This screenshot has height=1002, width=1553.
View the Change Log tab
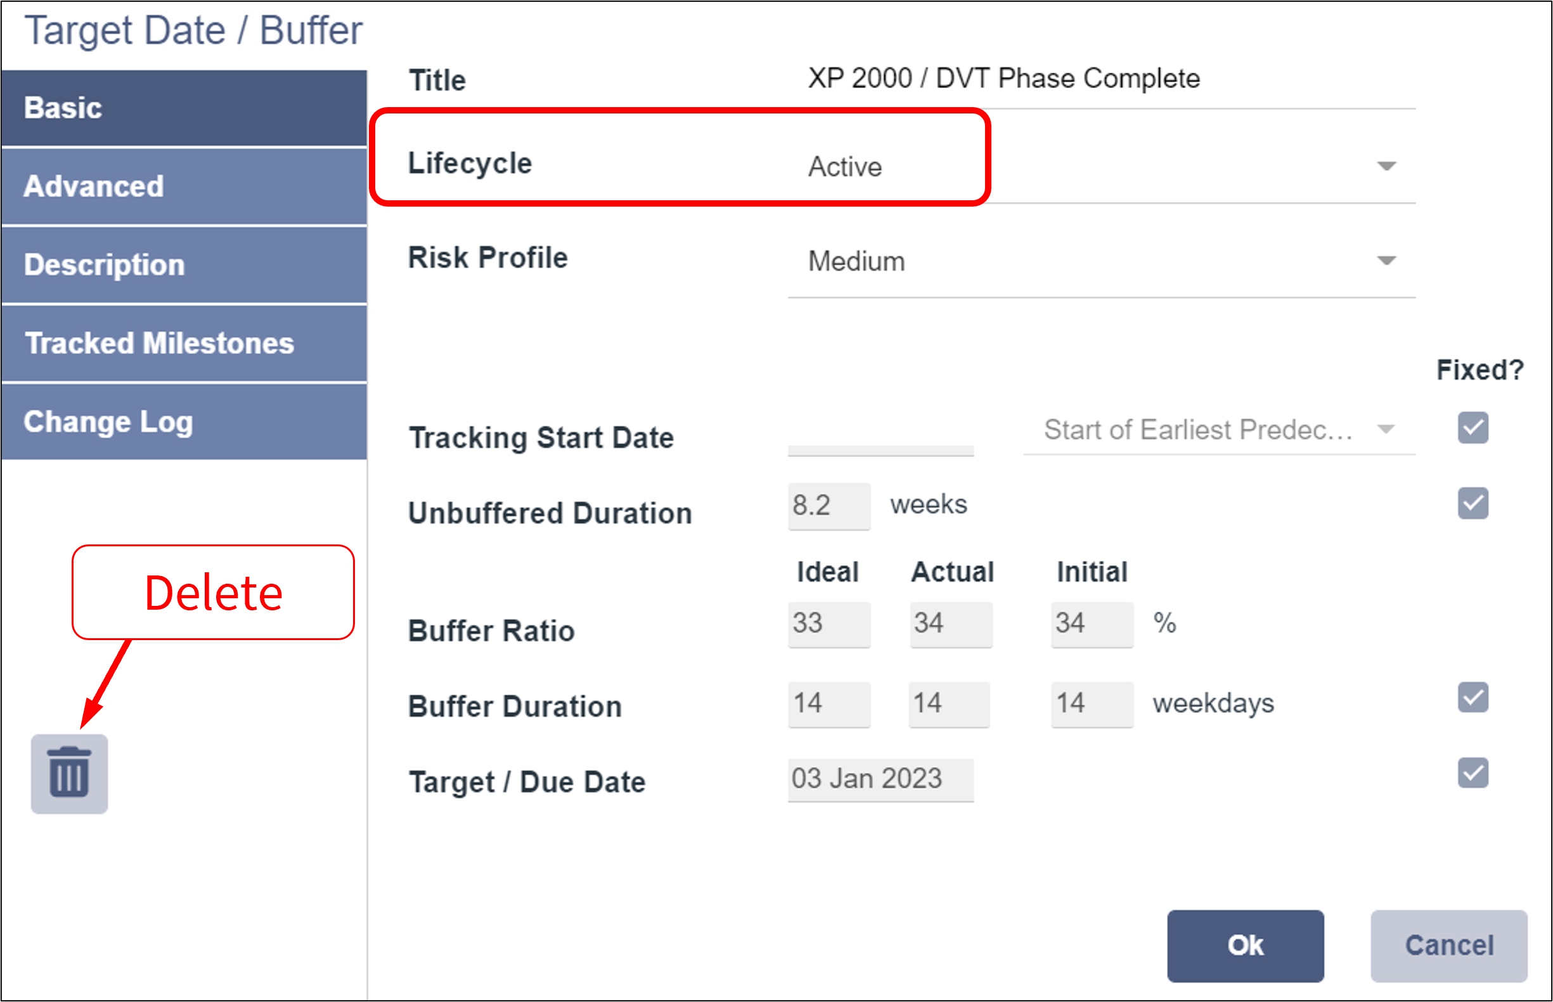tap(184, 422)
